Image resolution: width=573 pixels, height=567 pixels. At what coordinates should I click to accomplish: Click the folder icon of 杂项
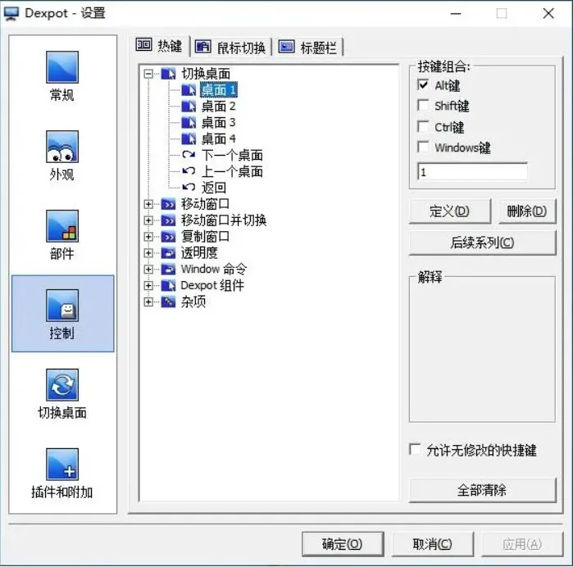click(x=168, y=302)
